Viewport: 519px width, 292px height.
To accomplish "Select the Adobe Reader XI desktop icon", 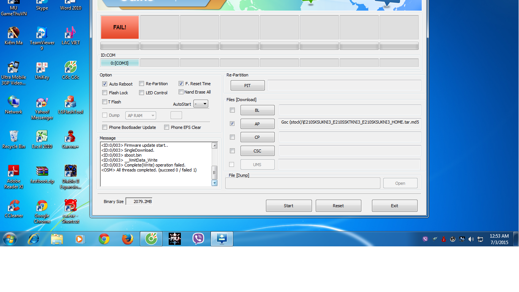I will 14,177.
